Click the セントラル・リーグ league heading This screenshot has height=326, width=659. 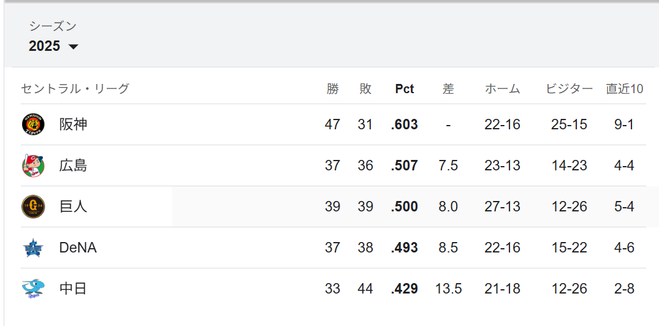[x=75, y=89]
